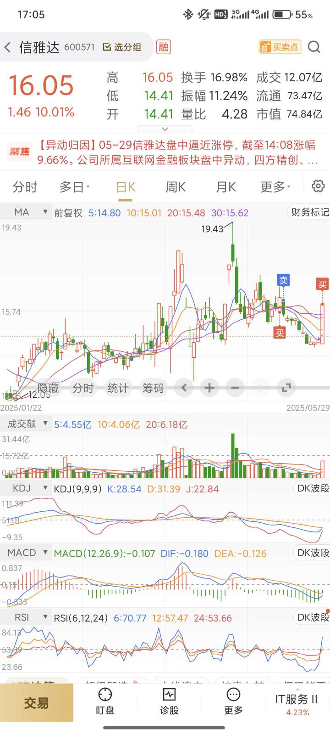Tap the RSI 6:70.77 value
330x735 pixels.
[x=130, y=618]
